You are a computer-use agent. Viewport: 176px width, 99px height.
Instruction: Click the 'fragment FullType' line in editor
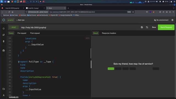pos(36,62)
